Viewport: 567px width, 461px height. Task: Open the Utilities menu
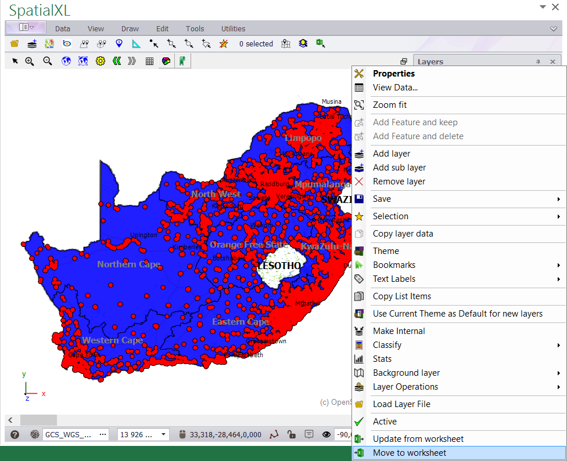pos(233,28)
